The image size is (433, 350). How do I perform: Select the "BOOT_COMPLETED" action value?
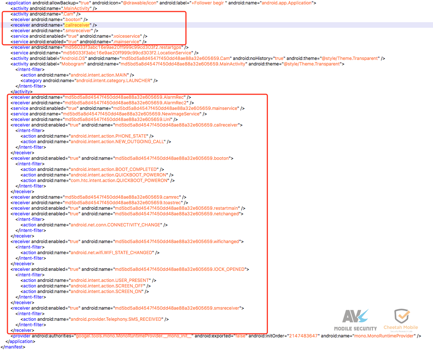click(x=114, y=169)
